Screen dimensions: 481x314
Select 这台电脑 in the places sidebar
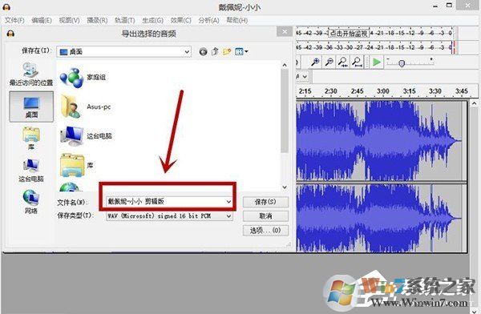[x=31, y=171]
